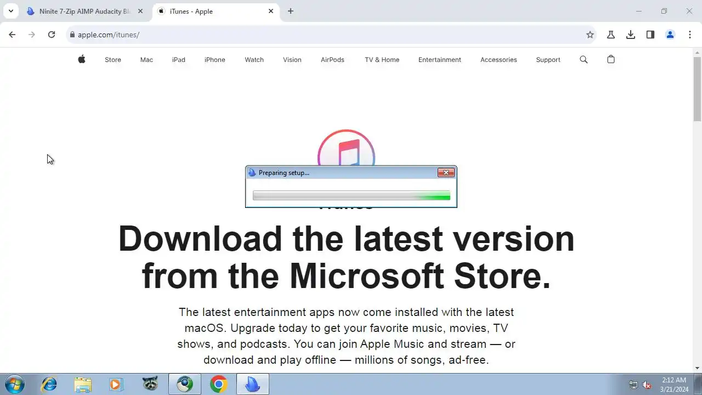
Task: Bookmark this page with the star icon
Action: (590, 35)
